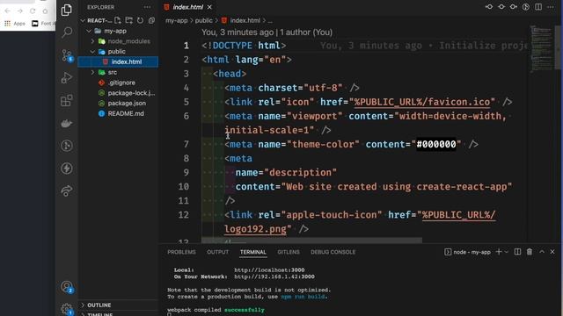The image size is (563, 316).
Task: Add a new terminal with plus icon
Action: click(x=499, y=252)
